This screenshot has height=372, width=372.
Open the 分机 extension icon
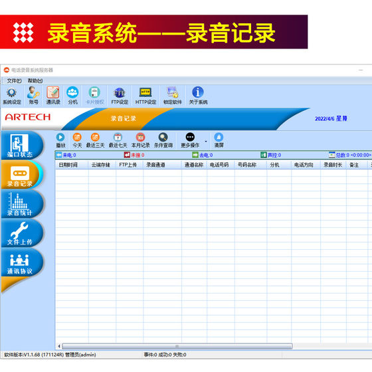72,96
